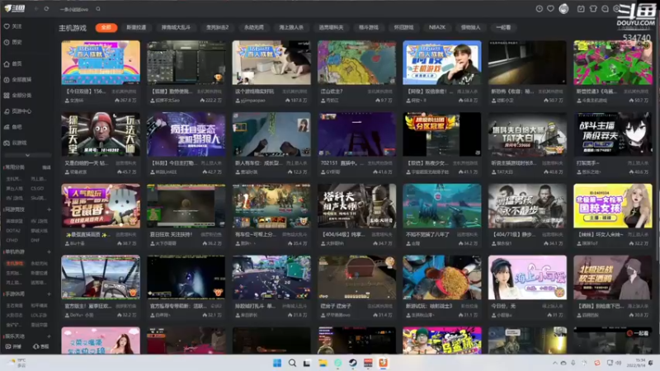Open 关注 heart item in left sidebar

coord(13,26)
